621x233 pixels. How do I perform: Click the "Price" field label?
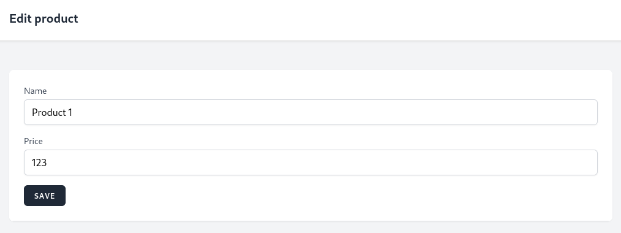click(x=33, y=141)
